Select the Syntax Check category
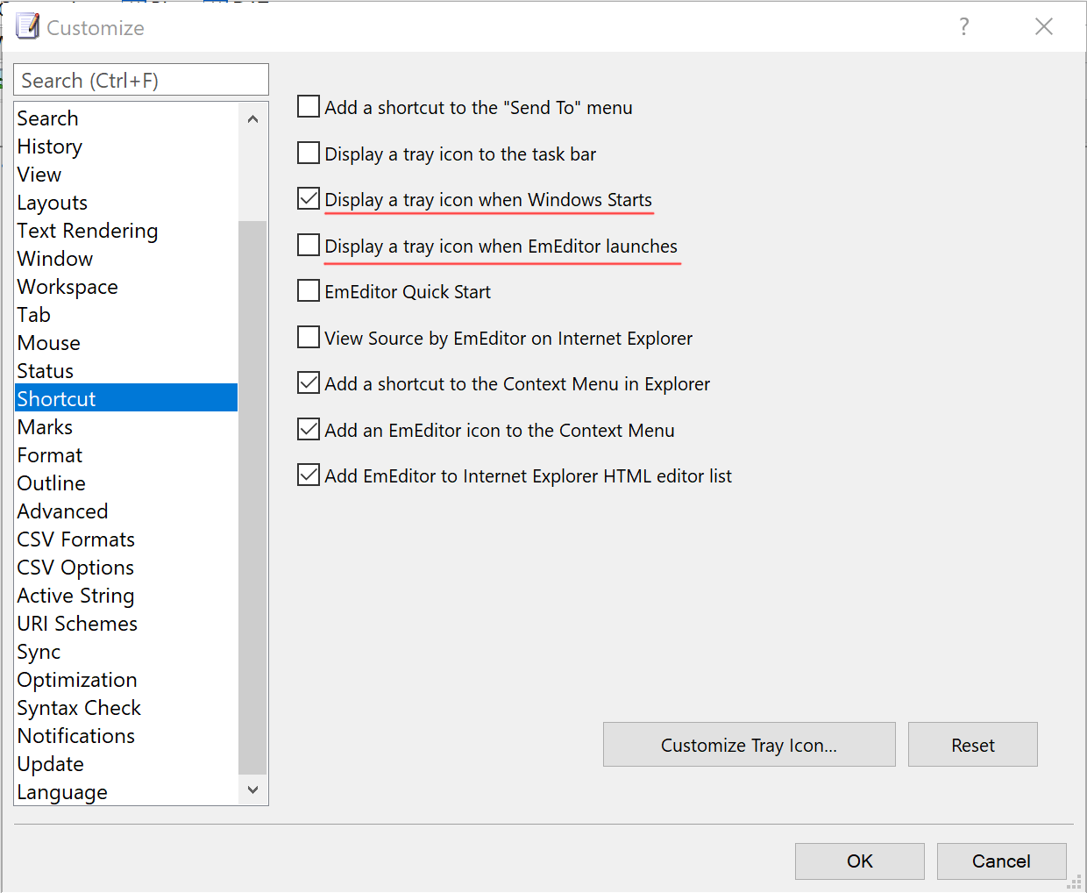 [126, 708]
